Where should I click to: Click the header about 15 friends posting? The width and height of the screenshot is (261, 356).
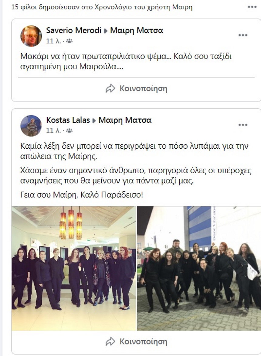pos(102,7)
